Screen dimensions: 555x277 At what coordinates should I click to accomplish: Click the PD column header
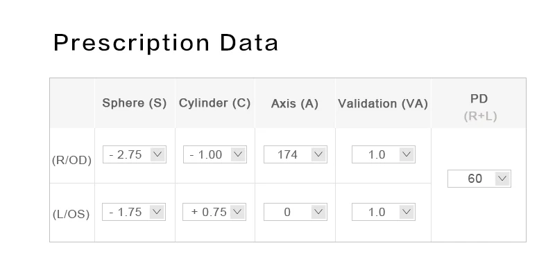[479, 99]
